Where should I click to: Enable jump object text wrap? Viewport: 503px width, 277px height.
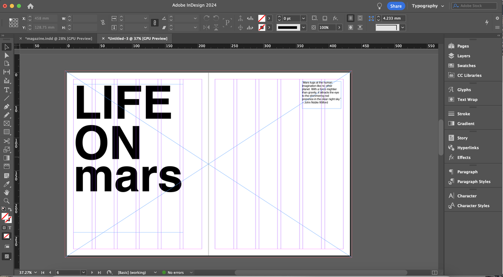[360, 27]
